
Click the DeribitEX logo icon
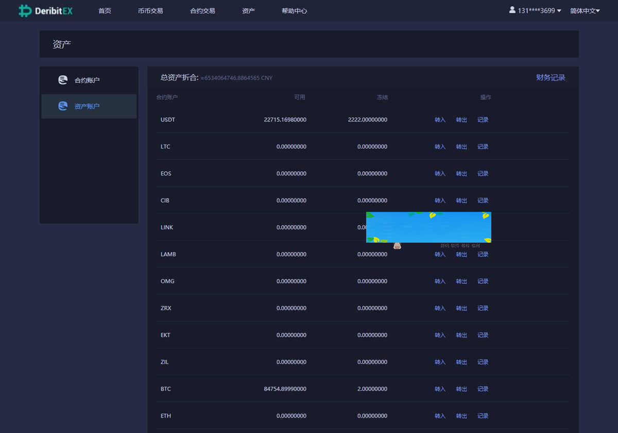[x=25, y=11]
